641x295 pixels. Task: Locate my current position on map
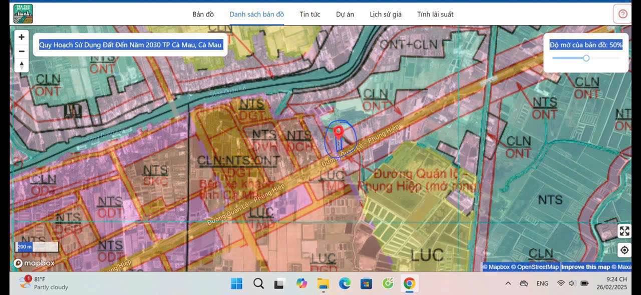(x=624, y=250)
